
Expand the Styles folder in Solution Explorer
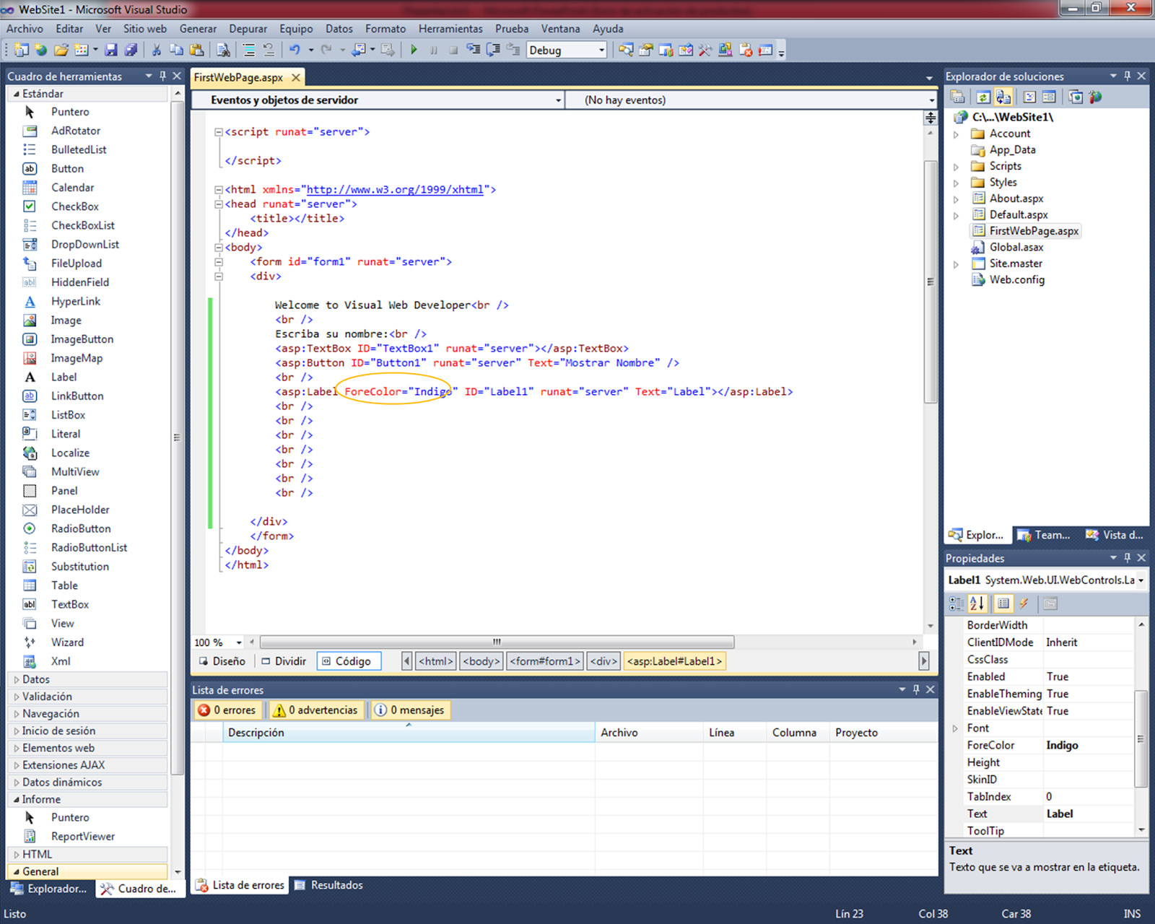[956, 182]
